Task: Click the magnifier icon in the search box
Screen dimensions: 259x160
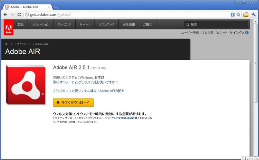Action: tap(187, 24)
